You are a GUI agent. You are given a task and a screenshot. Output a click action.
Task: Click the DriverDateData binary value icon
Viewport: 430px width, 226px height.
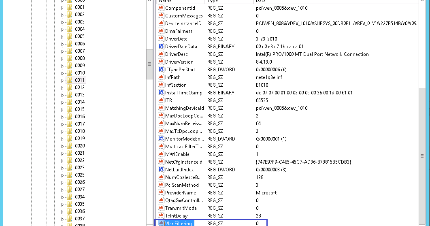[x=161, y=46]
